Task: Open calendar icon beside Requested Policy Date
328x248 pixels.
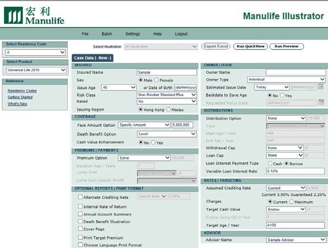Action: (321, 103)
